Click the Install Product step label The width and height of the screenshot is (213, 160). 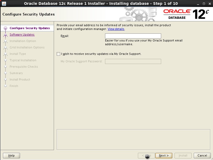(x=20, y=79)
